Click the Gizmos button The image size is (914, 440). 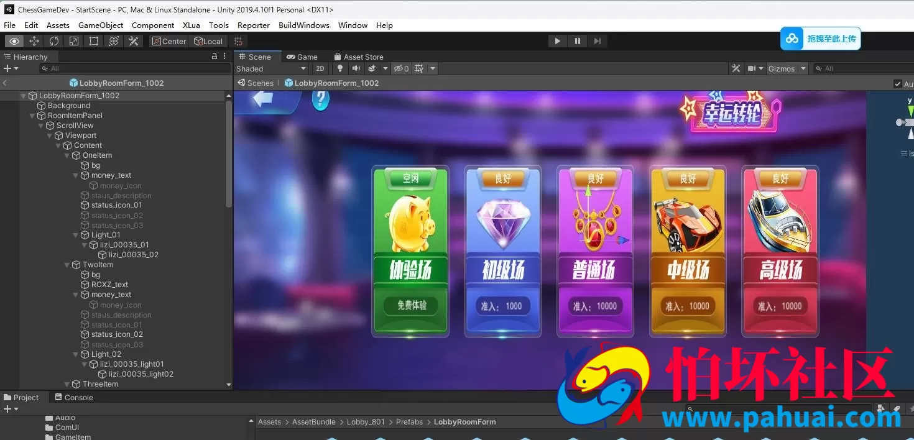pos(782,68)
